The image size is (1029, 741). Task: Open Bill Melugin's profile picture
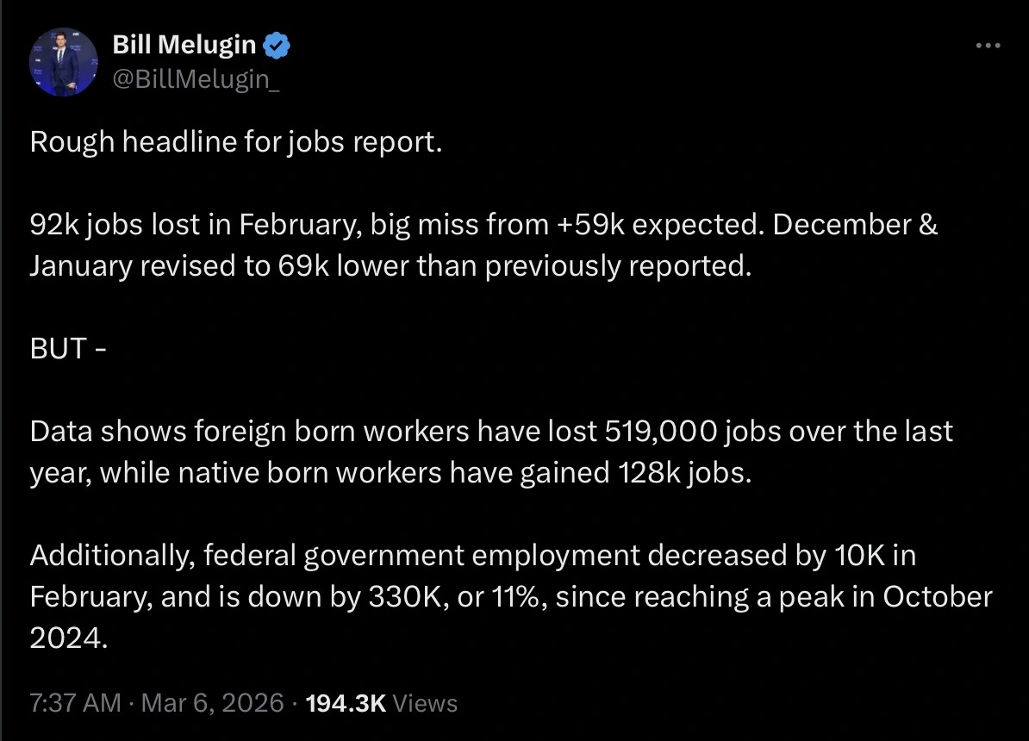[x=64, y=63]
